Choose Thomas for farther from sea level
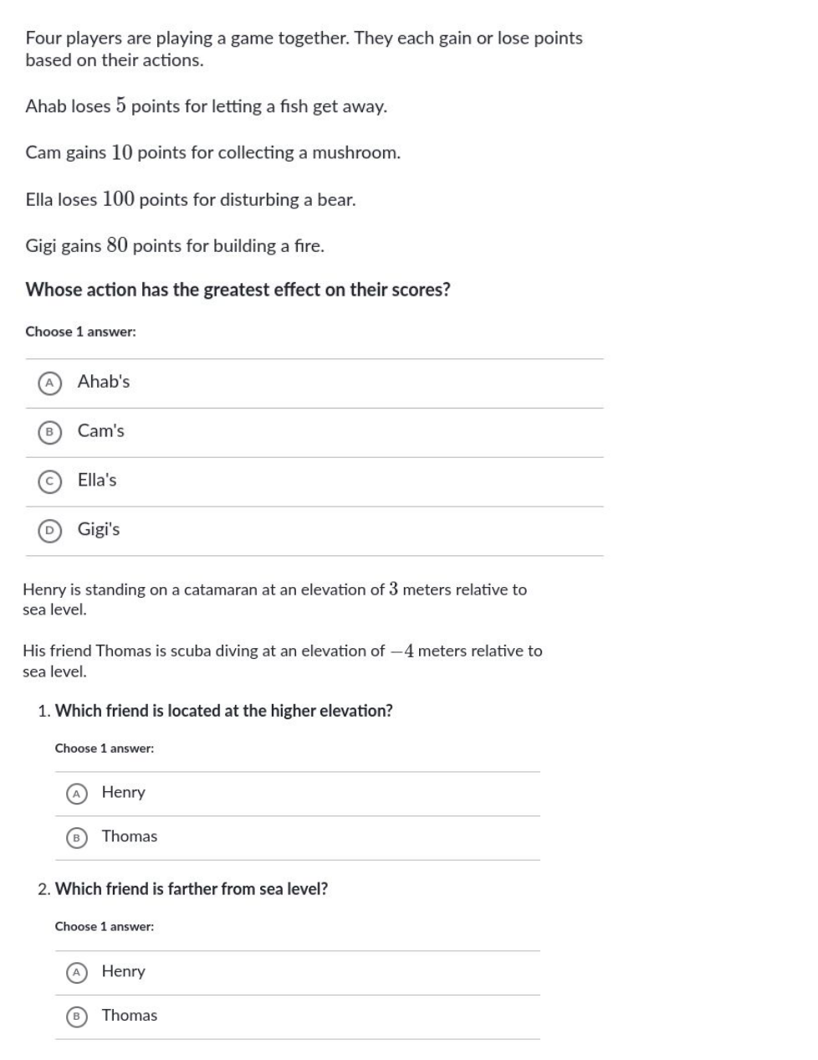 76,1016
